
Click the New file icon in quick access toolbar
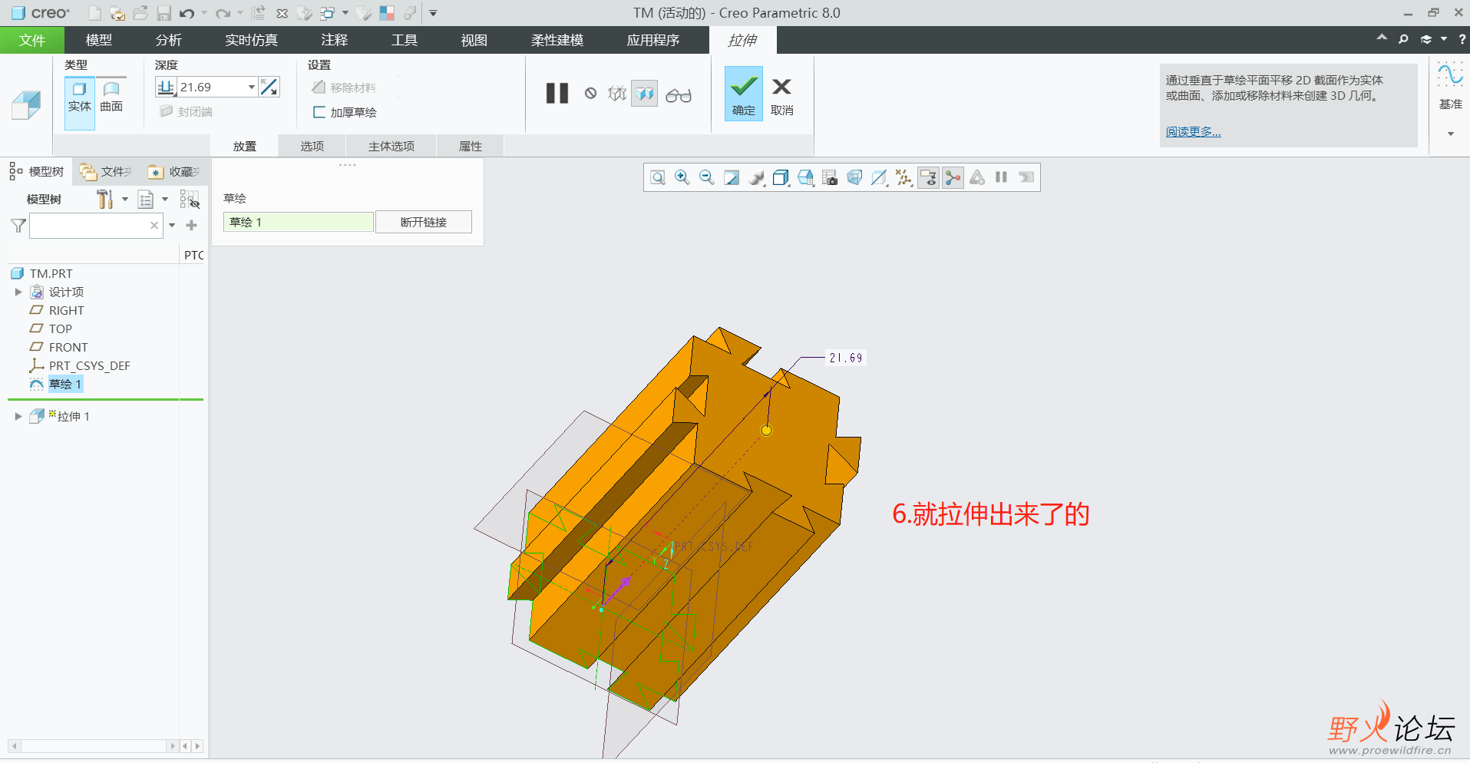pyautogui.click(x=94, y=13)
